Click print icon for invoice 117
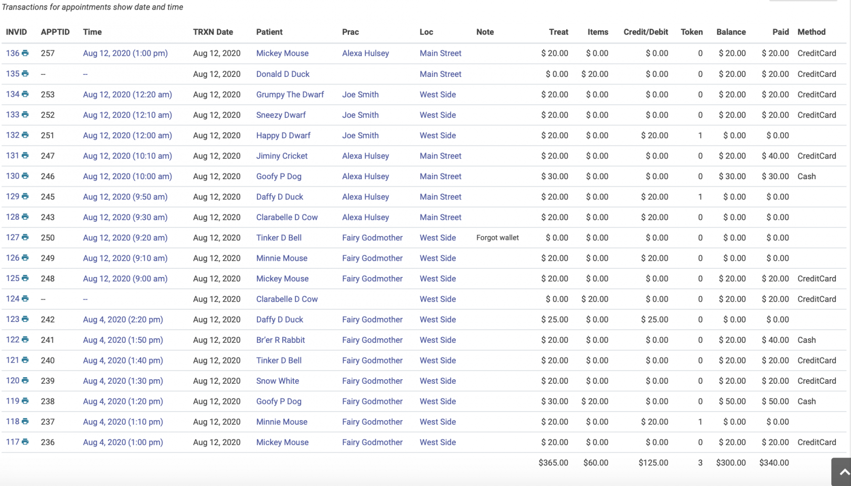This screenshot has width=851, height=486. 25,442
